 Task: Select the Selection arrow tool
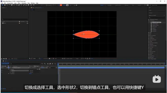(3, 5)
